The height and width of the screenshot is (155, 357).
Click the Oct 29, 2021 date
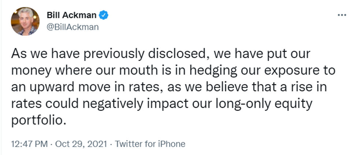coord(81,144)
